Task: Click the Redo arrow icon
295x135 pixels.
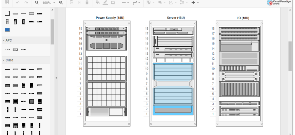Action: coord(26,2)
